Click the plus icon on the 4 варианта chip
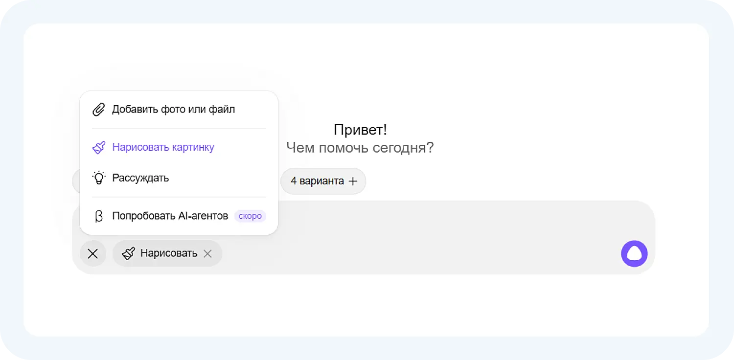Viewport: 734px width, 360px height. (353, 181)
